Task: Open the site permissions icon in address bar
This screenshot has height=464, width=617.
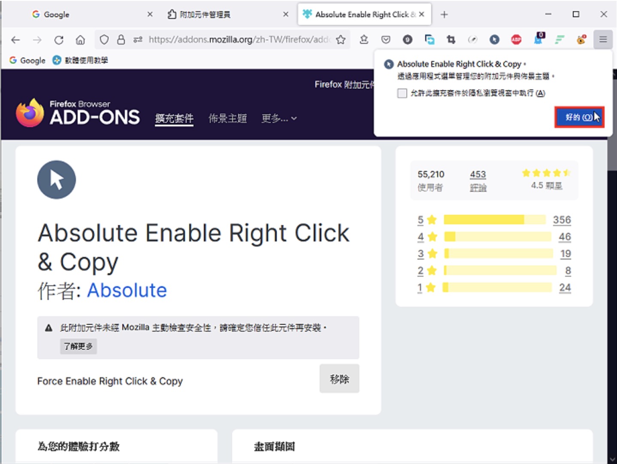Action: [137, 40]
